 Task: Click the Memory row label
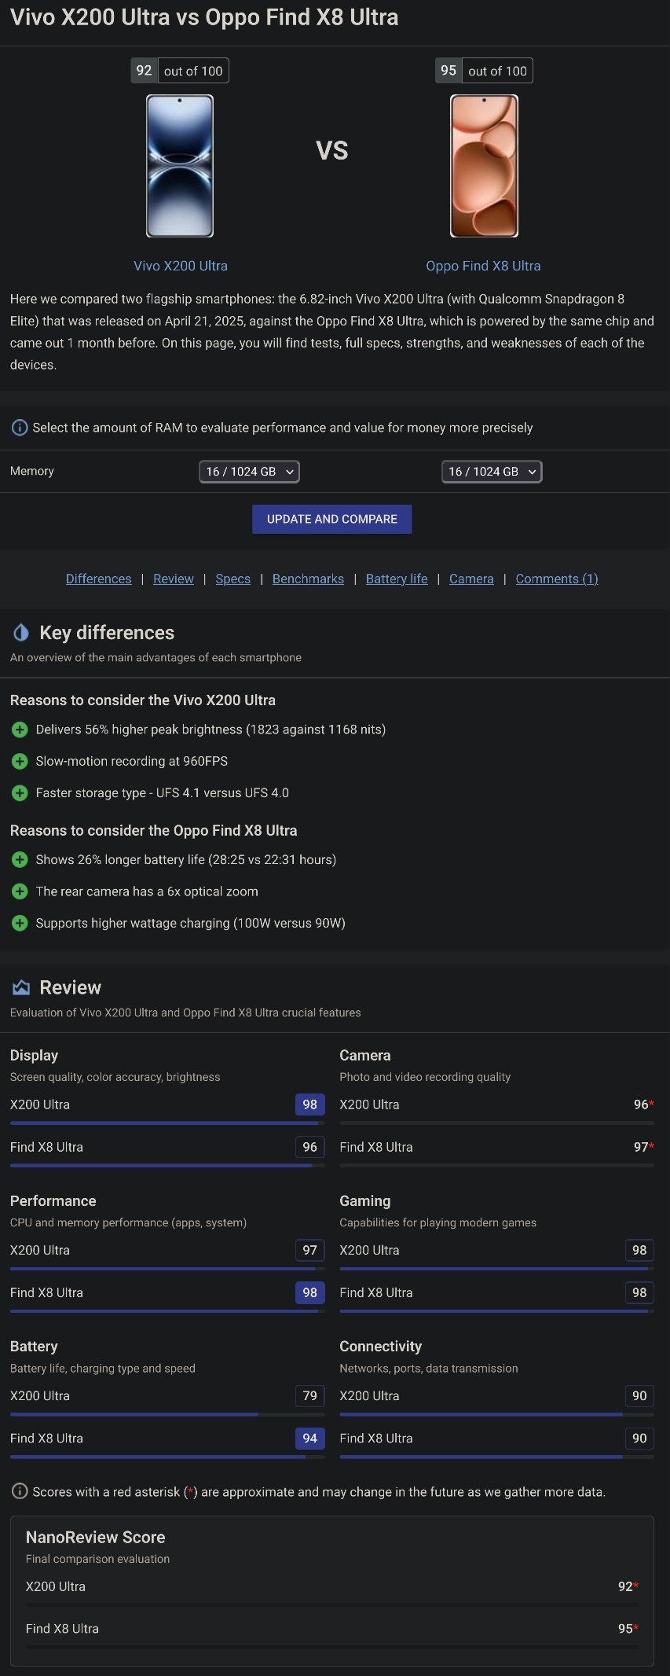pos(32,471)
